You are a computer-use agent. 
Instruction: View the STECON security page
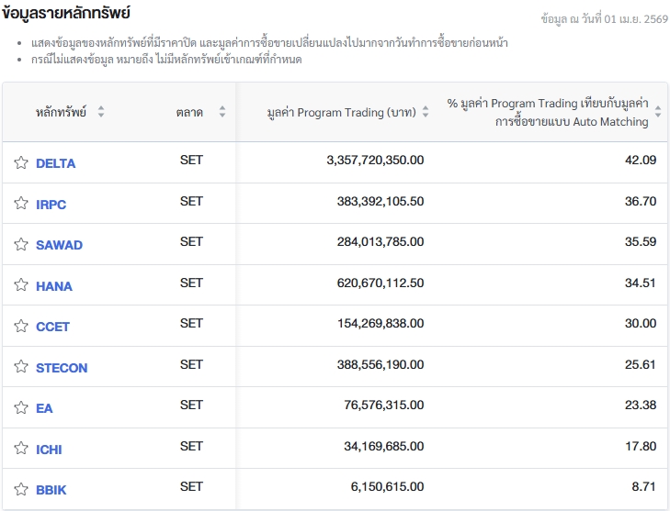tap(62, 368)
